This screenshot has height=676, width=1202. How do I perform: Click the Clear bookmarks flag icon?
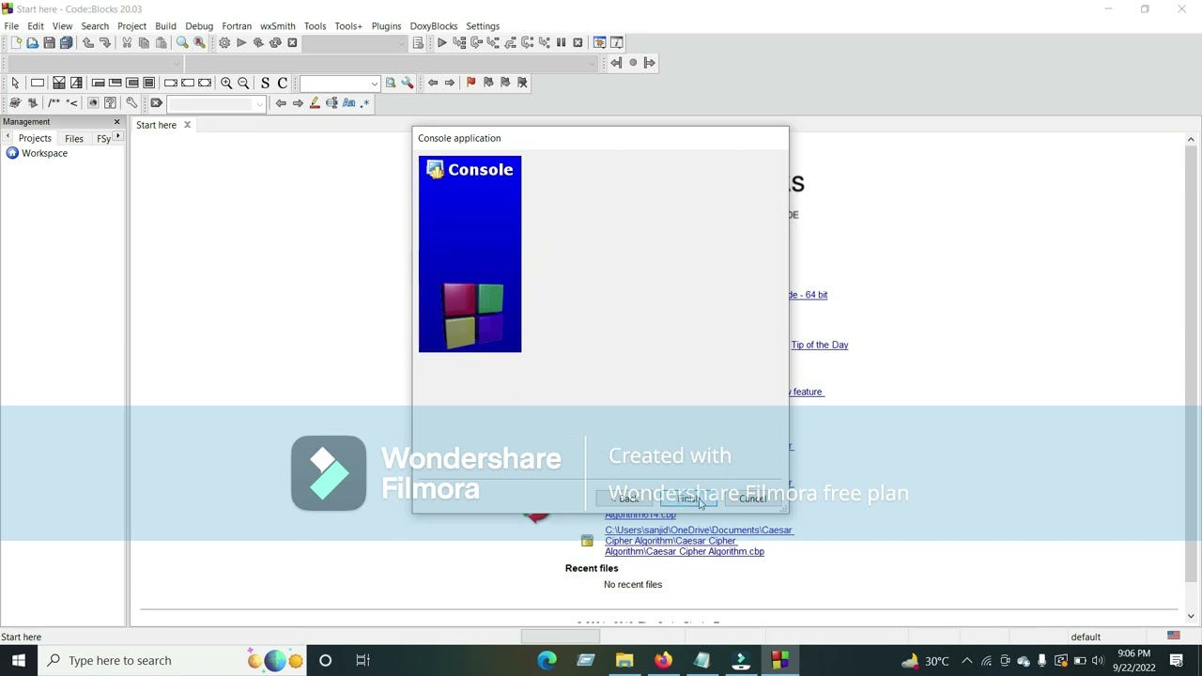(523, 84)
